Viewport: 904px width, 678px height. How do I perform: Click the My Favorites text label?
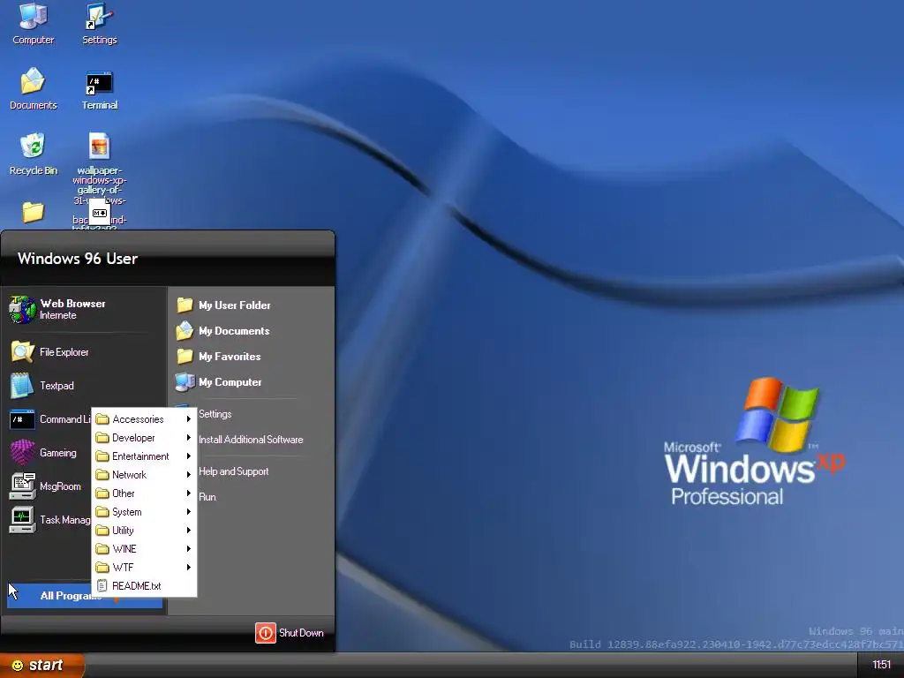[x=230, y=357]
